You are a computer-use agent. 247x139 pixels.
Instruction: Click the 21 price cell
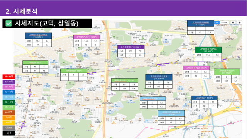130,55
